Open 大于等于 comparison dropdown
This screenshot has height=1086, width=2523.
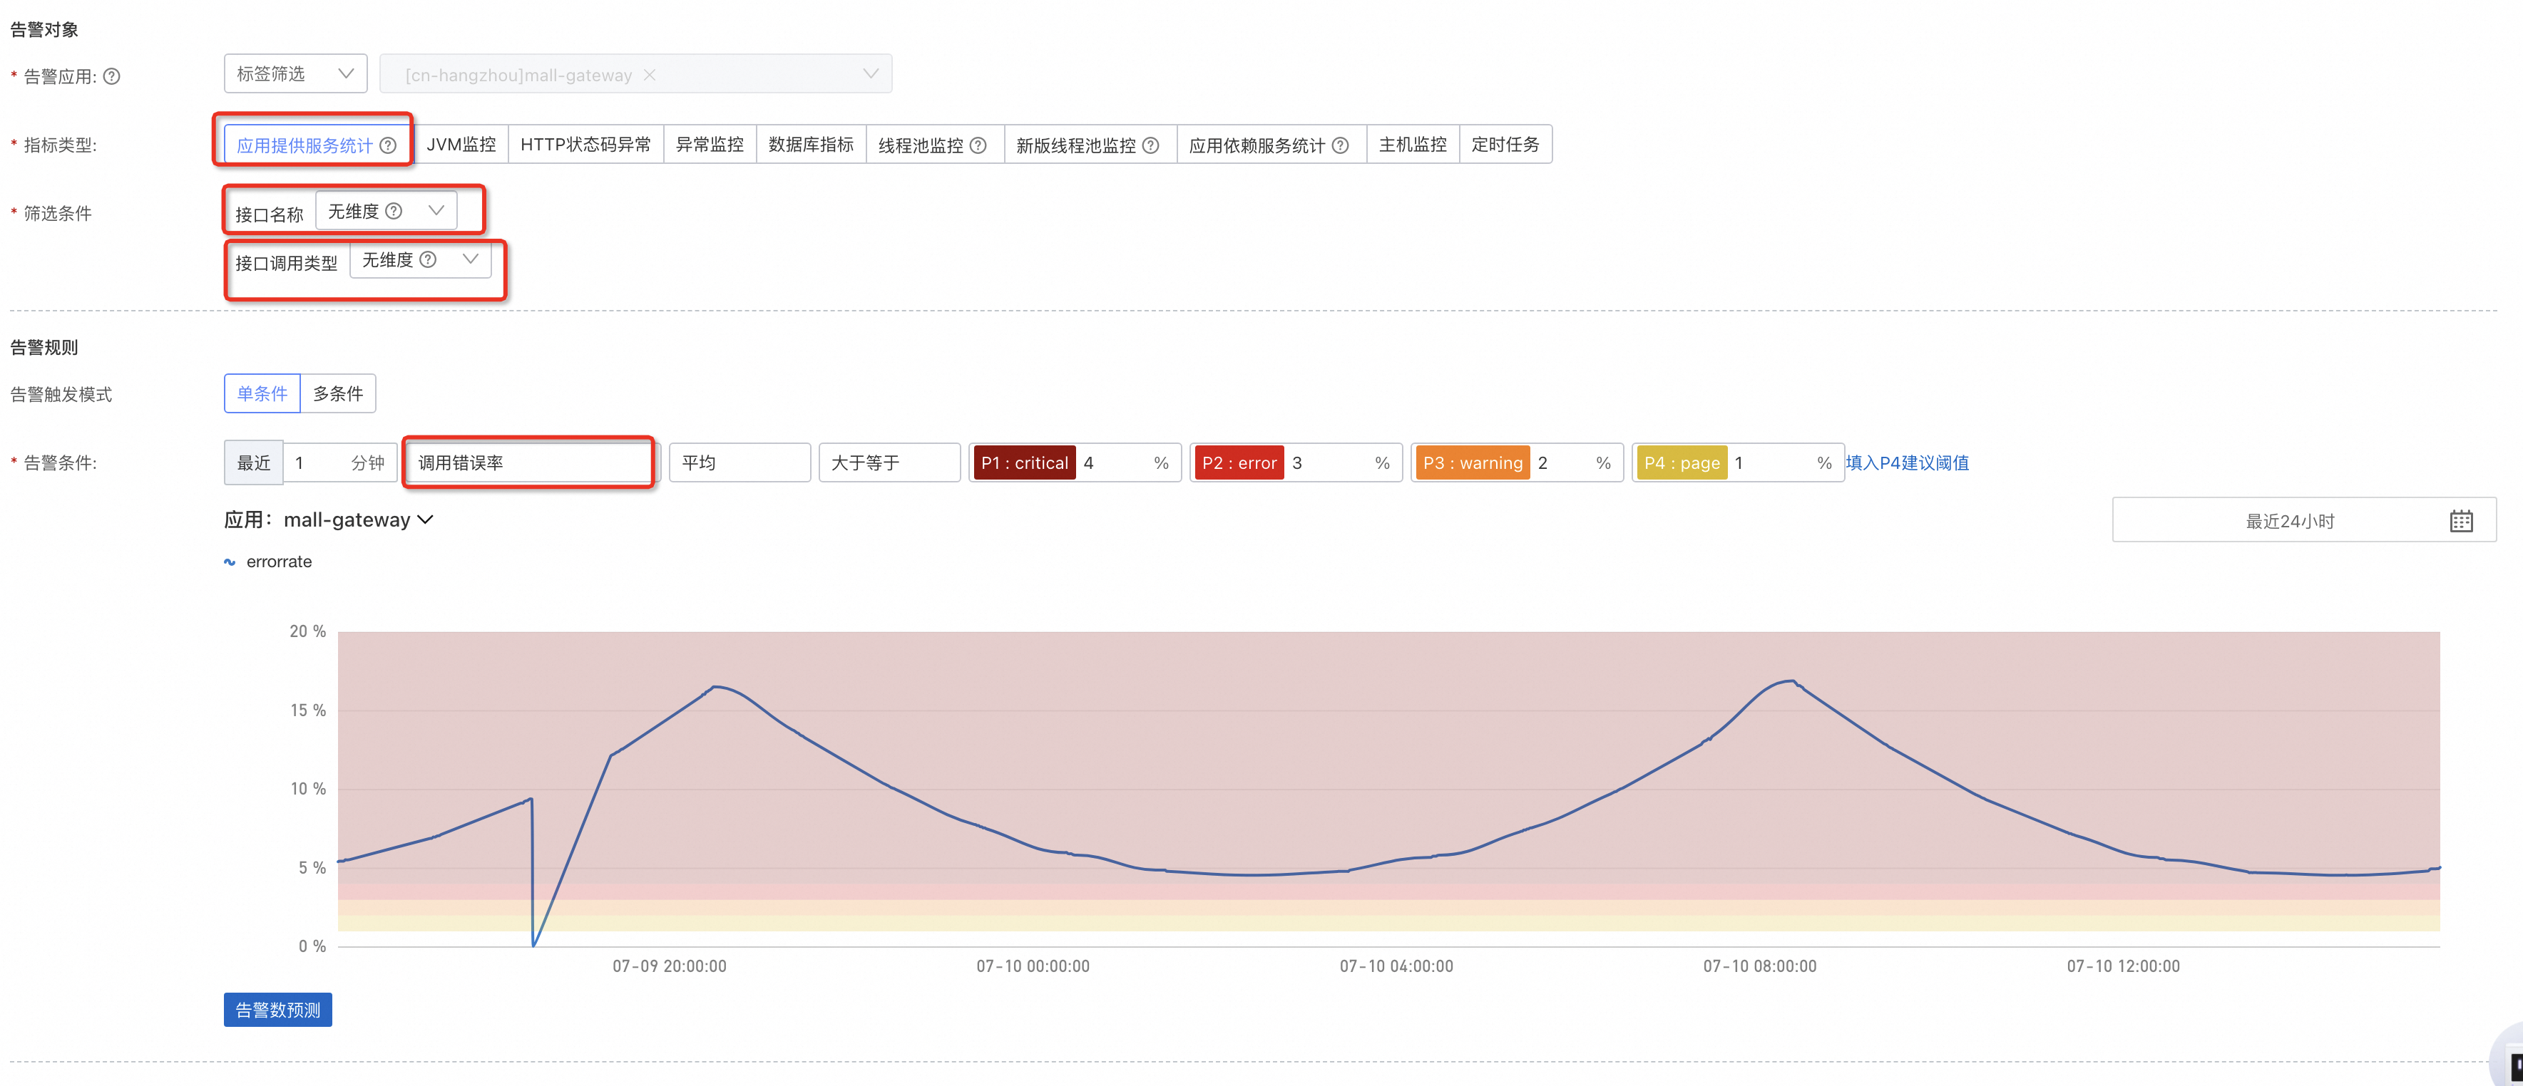click(889, 462)
